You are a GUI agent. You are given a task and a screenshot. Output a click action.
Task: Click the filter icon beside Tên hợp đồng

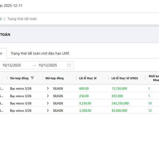(32, 78)
